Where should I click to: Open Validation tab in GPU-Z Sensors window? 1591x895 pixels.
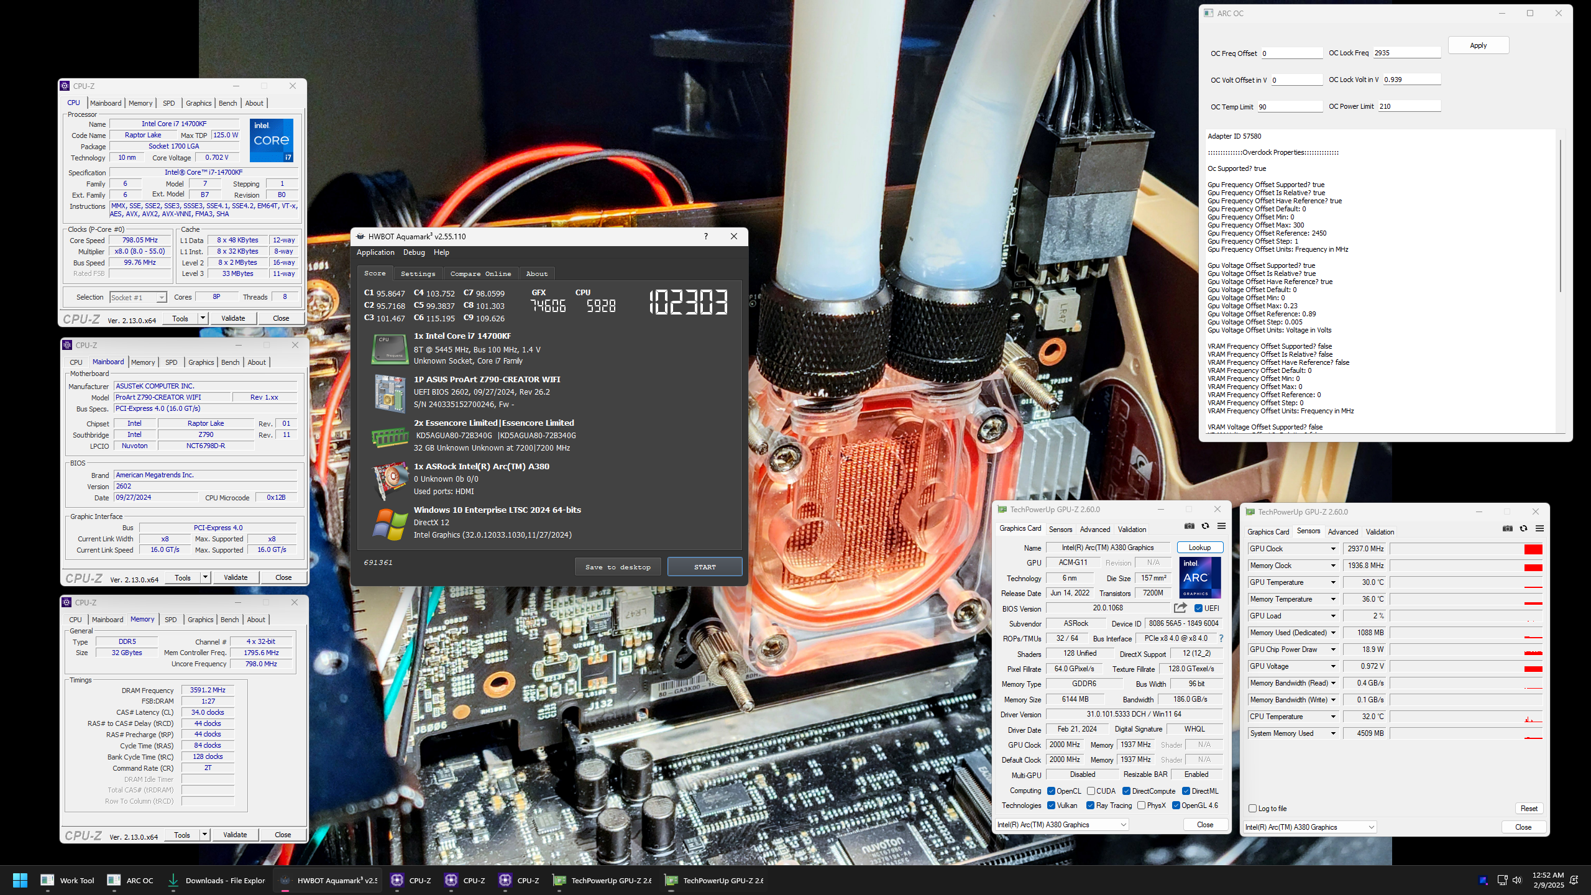[1380, 532]
